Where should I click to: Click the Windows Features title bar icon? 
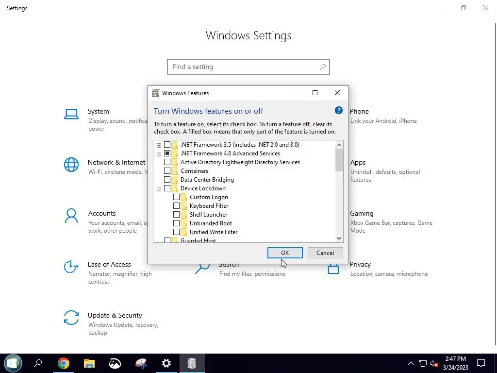tap(155, 93)
